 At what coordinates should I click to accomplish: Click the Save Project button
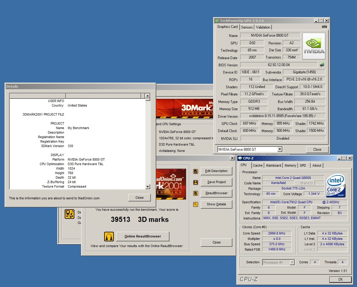coord(216,182)
